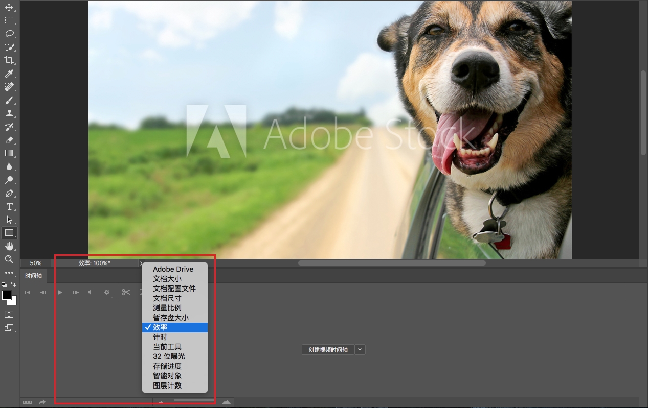The image size is (648, 408).
Task: Select the Pen tool
Action: (x=9, y=194)
